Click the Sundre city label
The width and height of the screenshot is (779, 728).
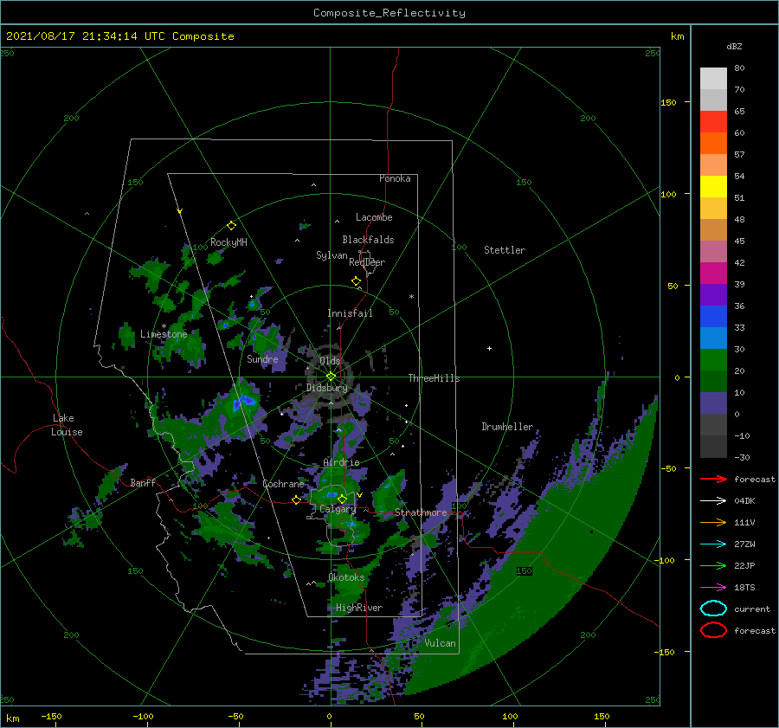262,358
